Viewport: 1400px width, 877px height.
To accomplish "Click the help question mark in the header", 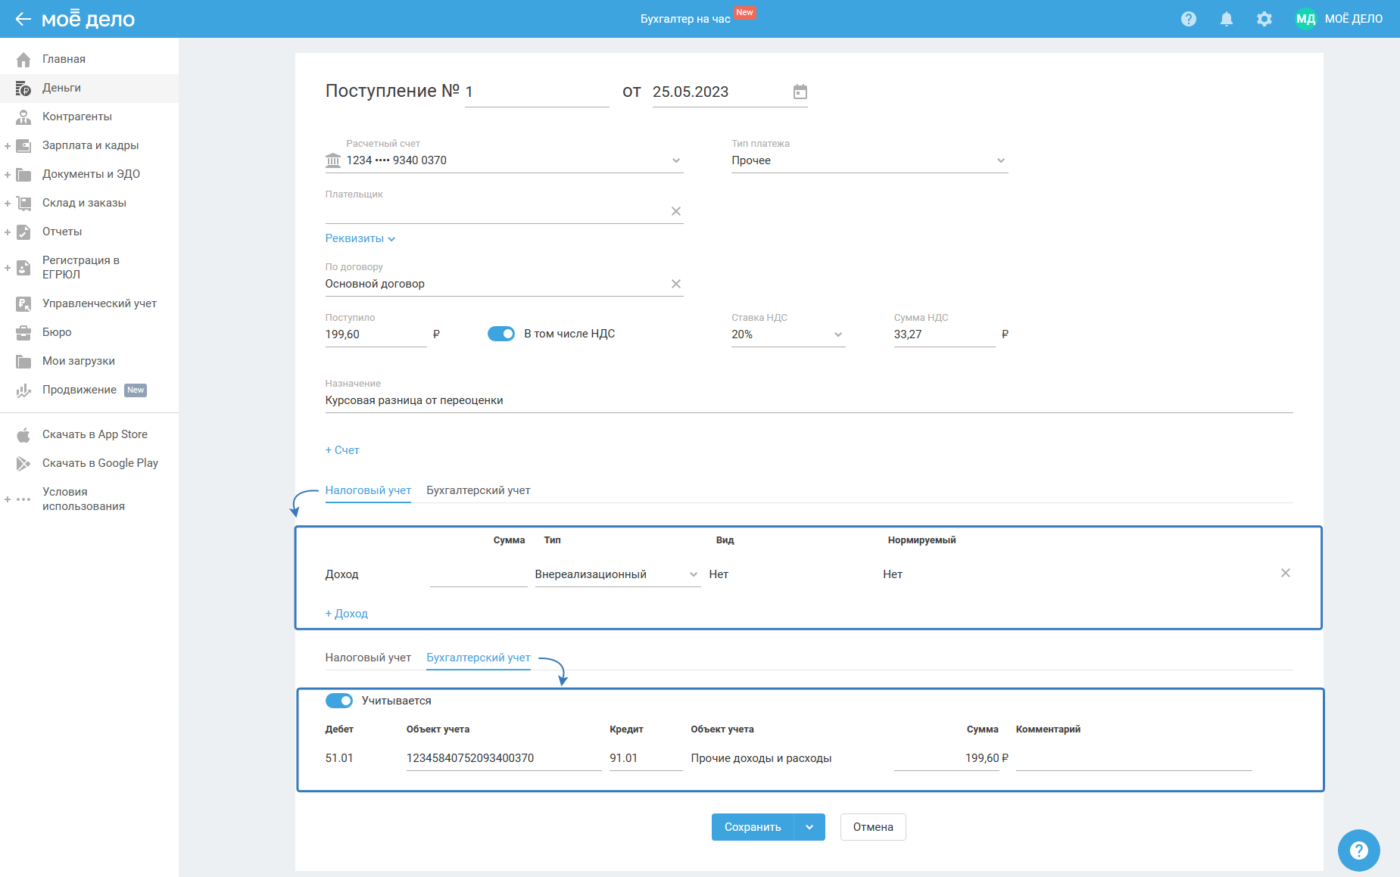I will tap(1188, 19).
